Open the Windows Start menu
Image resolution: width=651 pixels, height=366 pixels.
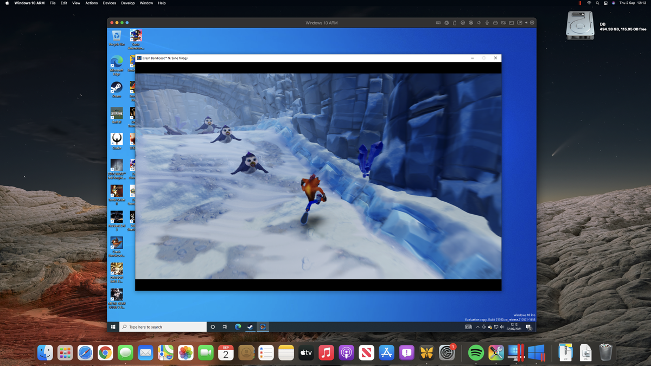pos(113,327)
